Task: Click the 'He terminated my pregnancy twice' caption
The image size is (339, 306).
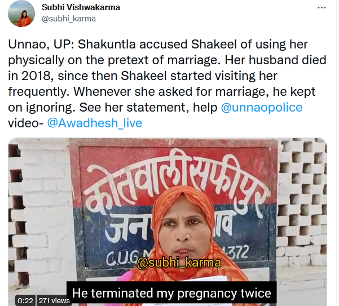Action: (x=171, y=293)
